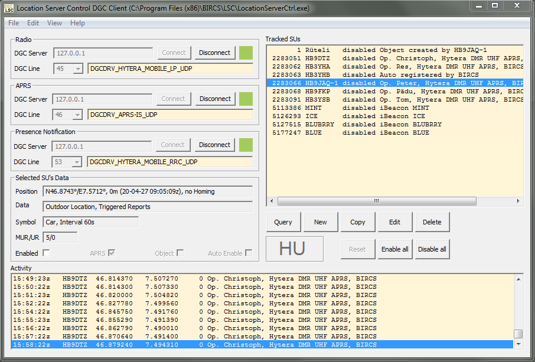Screen dimensions: 535x362
Task: Toggle the Auto Enable checkbox
Action: point(249,253)
